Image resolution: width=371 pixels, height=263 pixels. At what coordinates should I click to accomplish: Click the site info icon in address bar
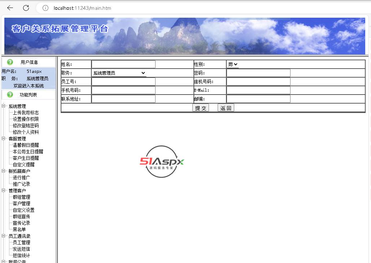point(45,8)
